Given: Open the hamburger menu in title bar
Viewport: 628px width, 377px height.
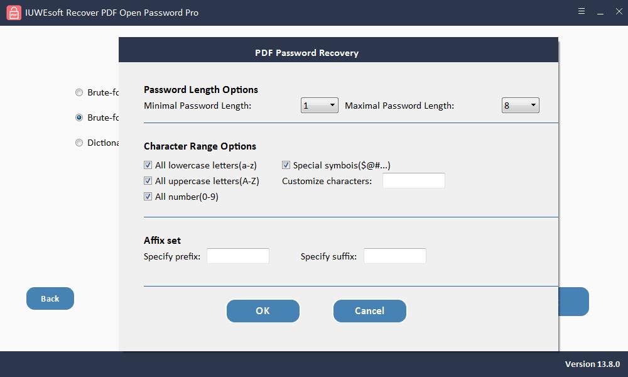Looking at the screenshot, I should click(582, 11).
